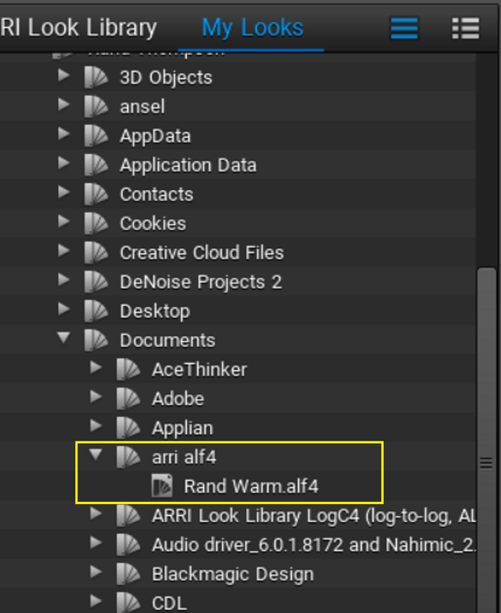The width and height of the screenshot is (501, 613).
Task: Click the Cookies folder icon
Action: (x=96, y=223)
